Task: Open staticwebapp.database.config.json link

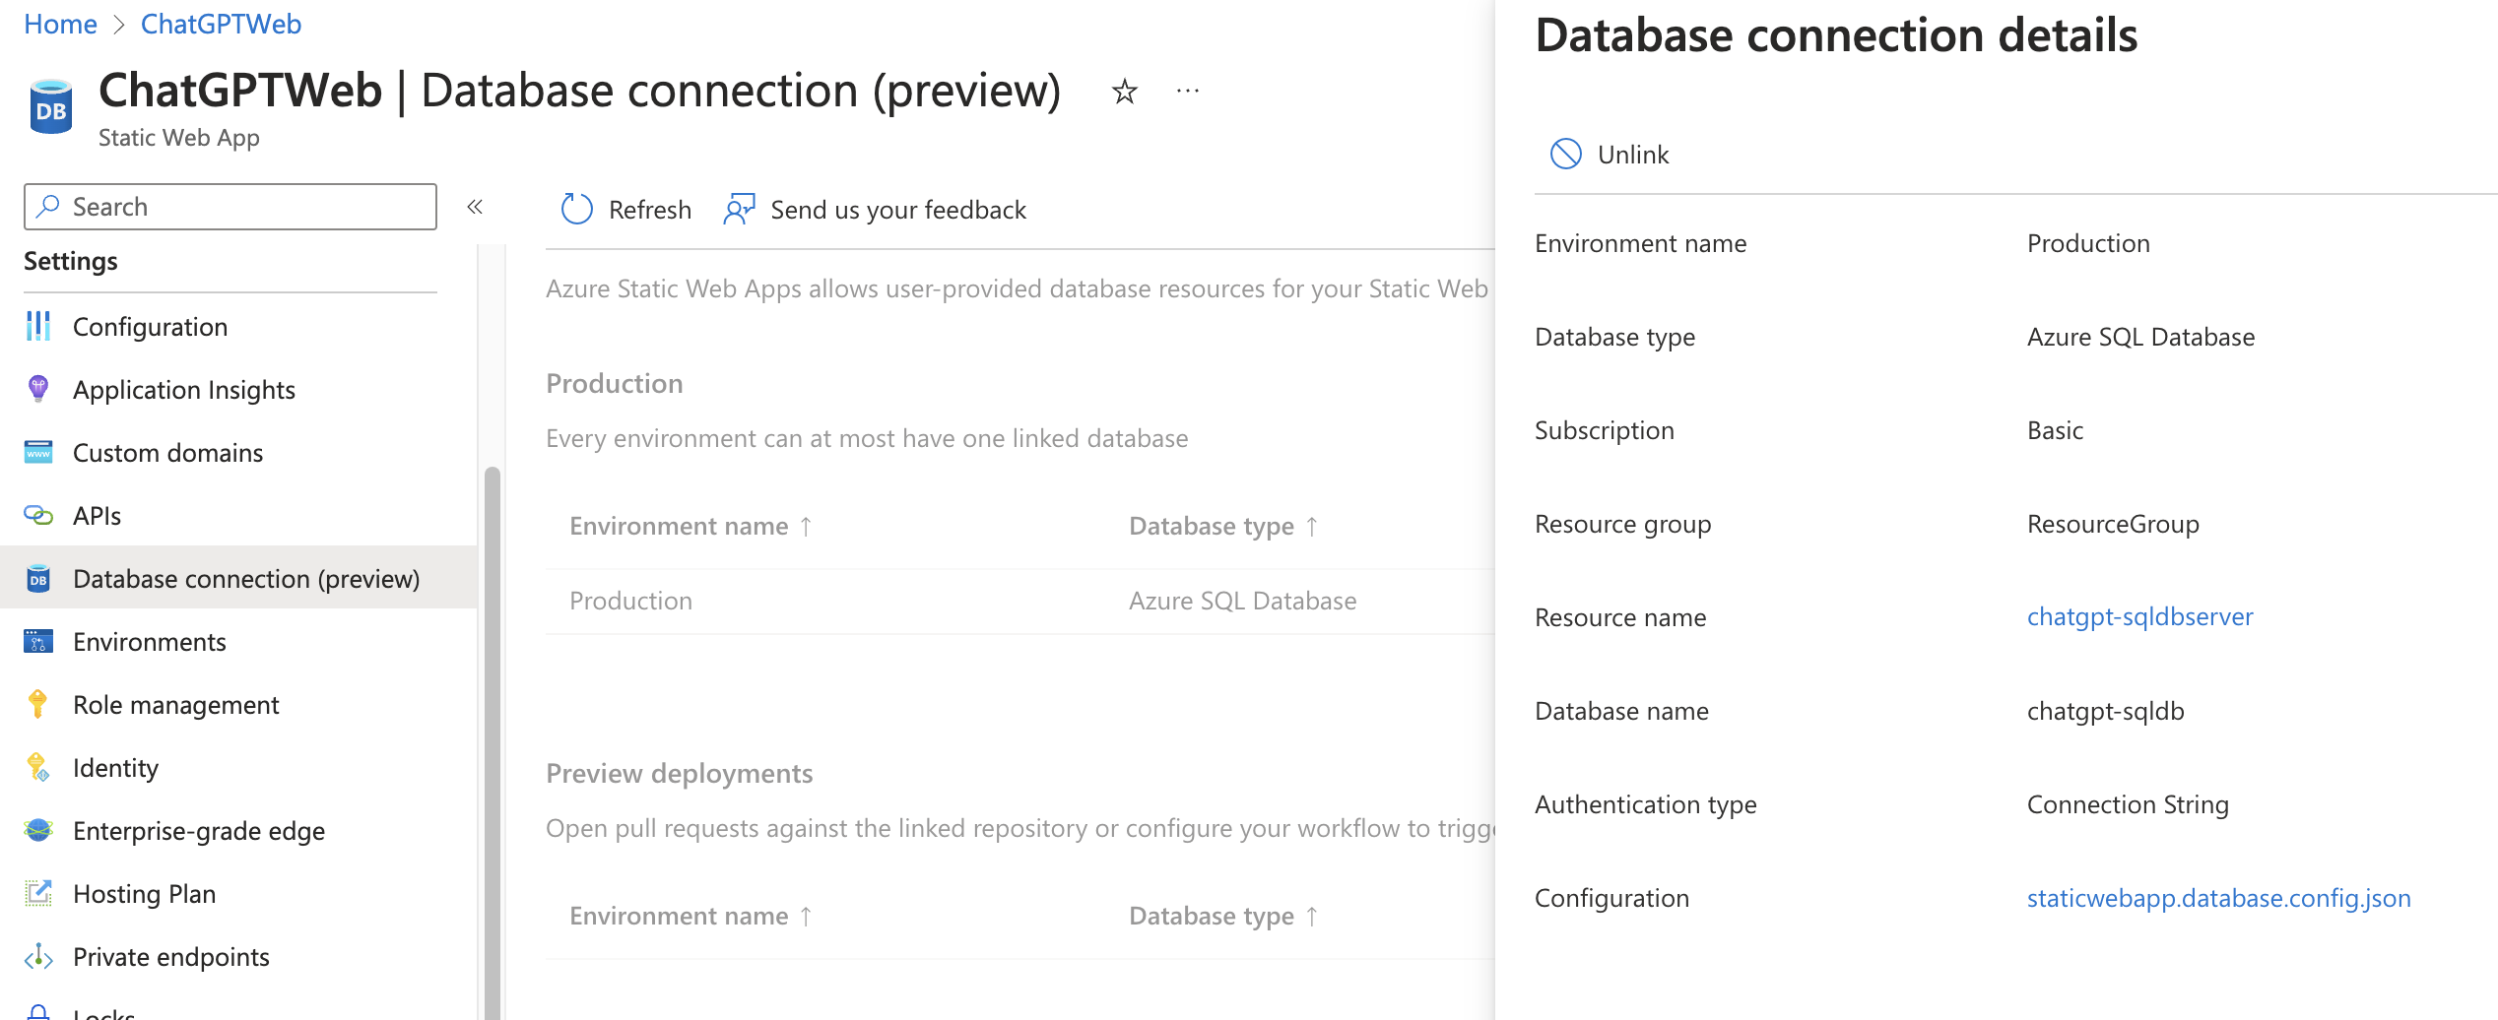Action: tap(2218, 898)
